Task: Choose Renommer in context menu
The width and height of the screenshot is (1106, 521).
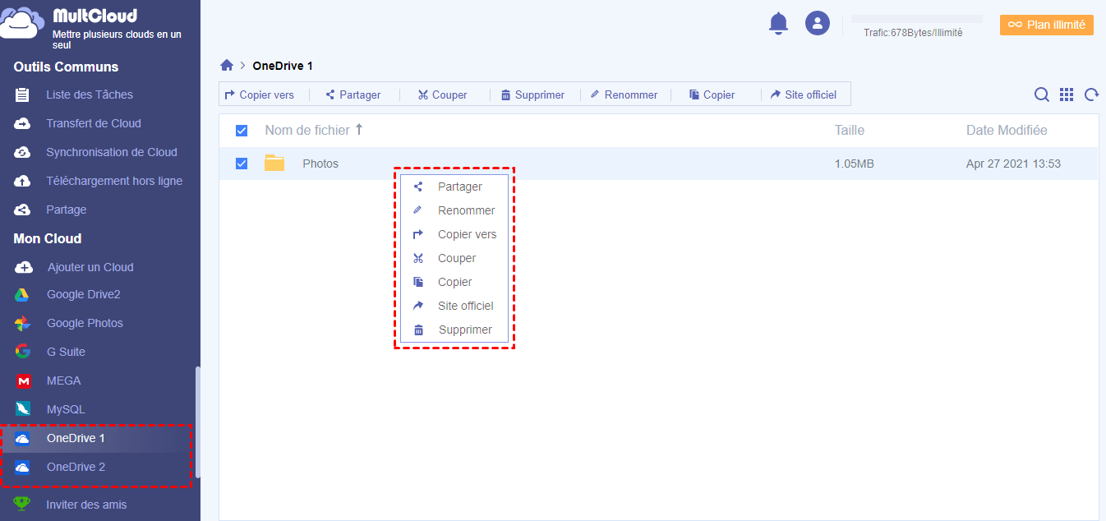Action: click(454, 210)
